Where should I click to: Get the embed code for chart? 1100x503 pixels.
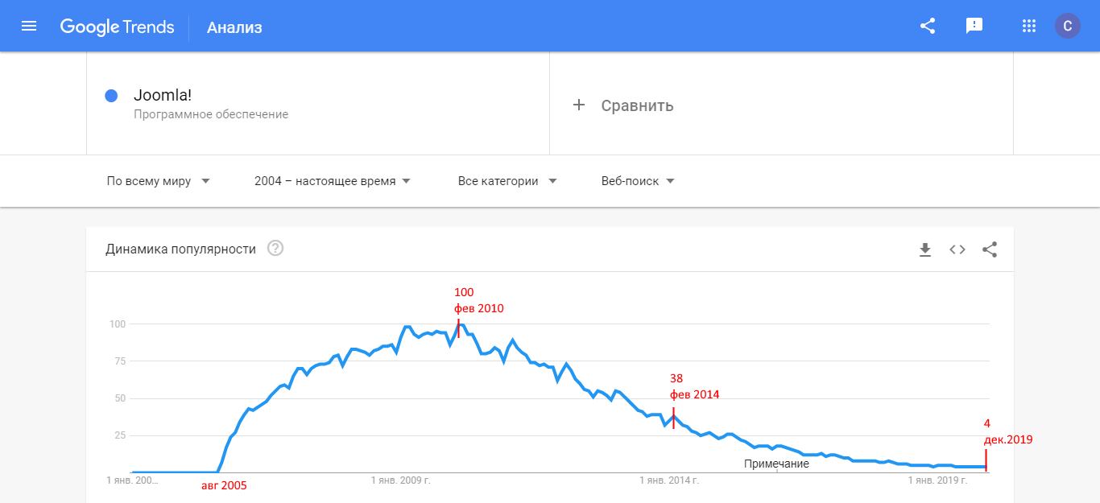coord(957,249)
